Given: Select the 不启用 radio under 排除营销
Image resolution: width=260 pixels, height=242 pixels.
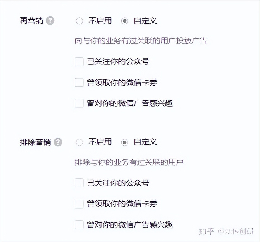Looking at the screenshot, I should click(79, 142).
